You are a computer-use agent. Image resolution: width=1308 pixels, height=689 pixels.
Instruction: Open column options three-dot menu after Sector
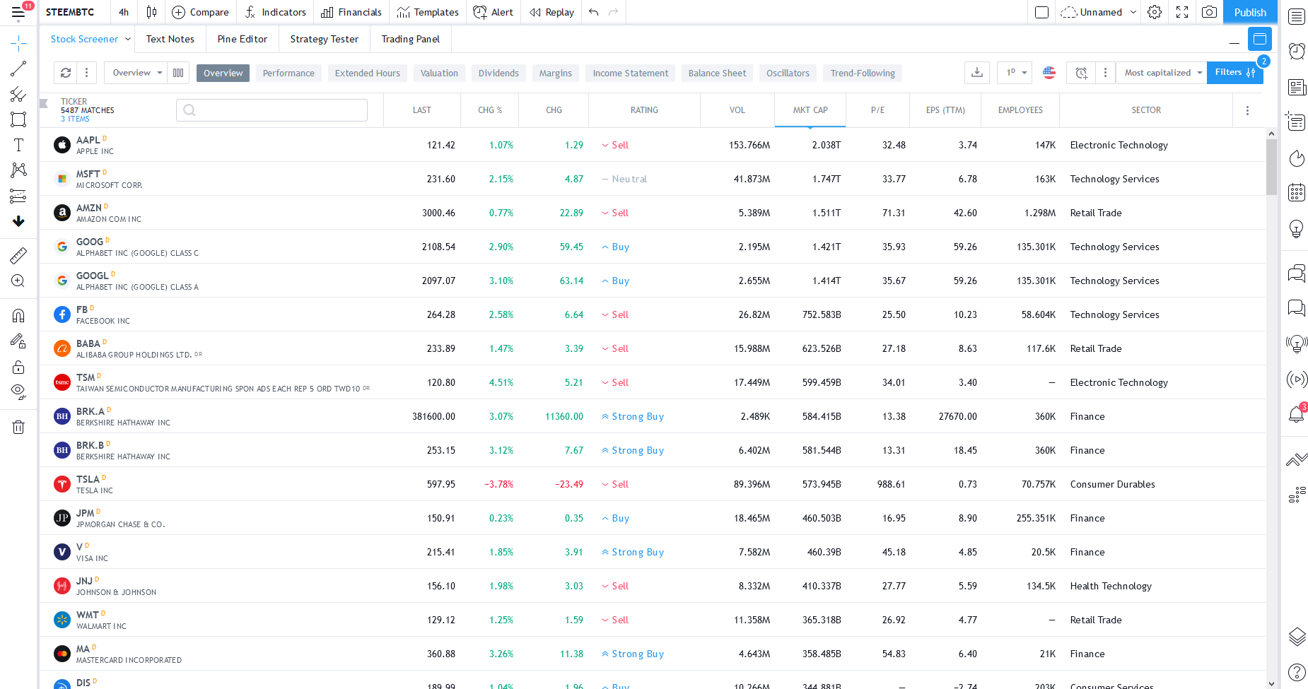1247,110
